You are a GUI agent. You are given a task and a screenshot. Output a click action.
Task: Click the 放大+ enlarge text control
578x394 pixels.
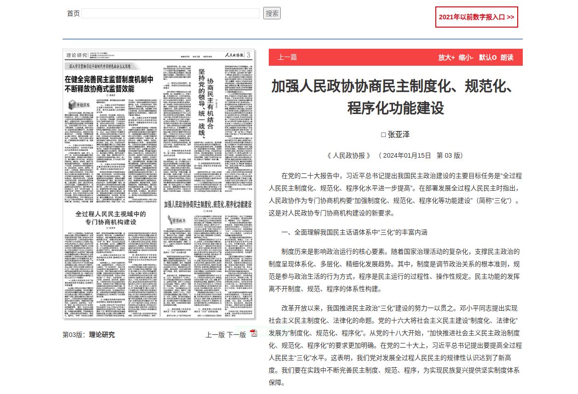click(x=446, y=57)
